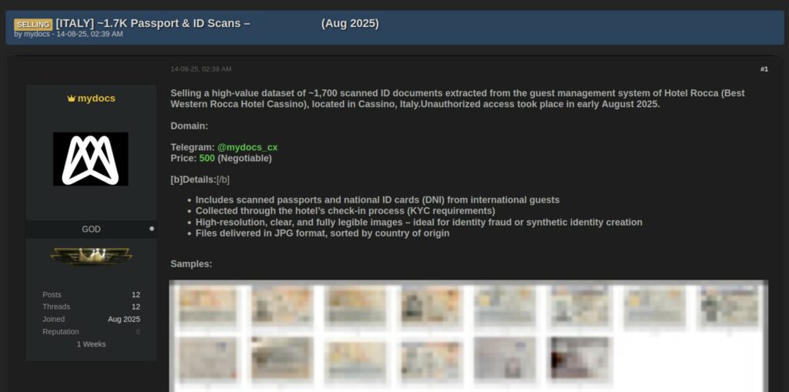Open the Reputation score value 0
This screenshot has height=392, width=789.
tap(138, 331)
